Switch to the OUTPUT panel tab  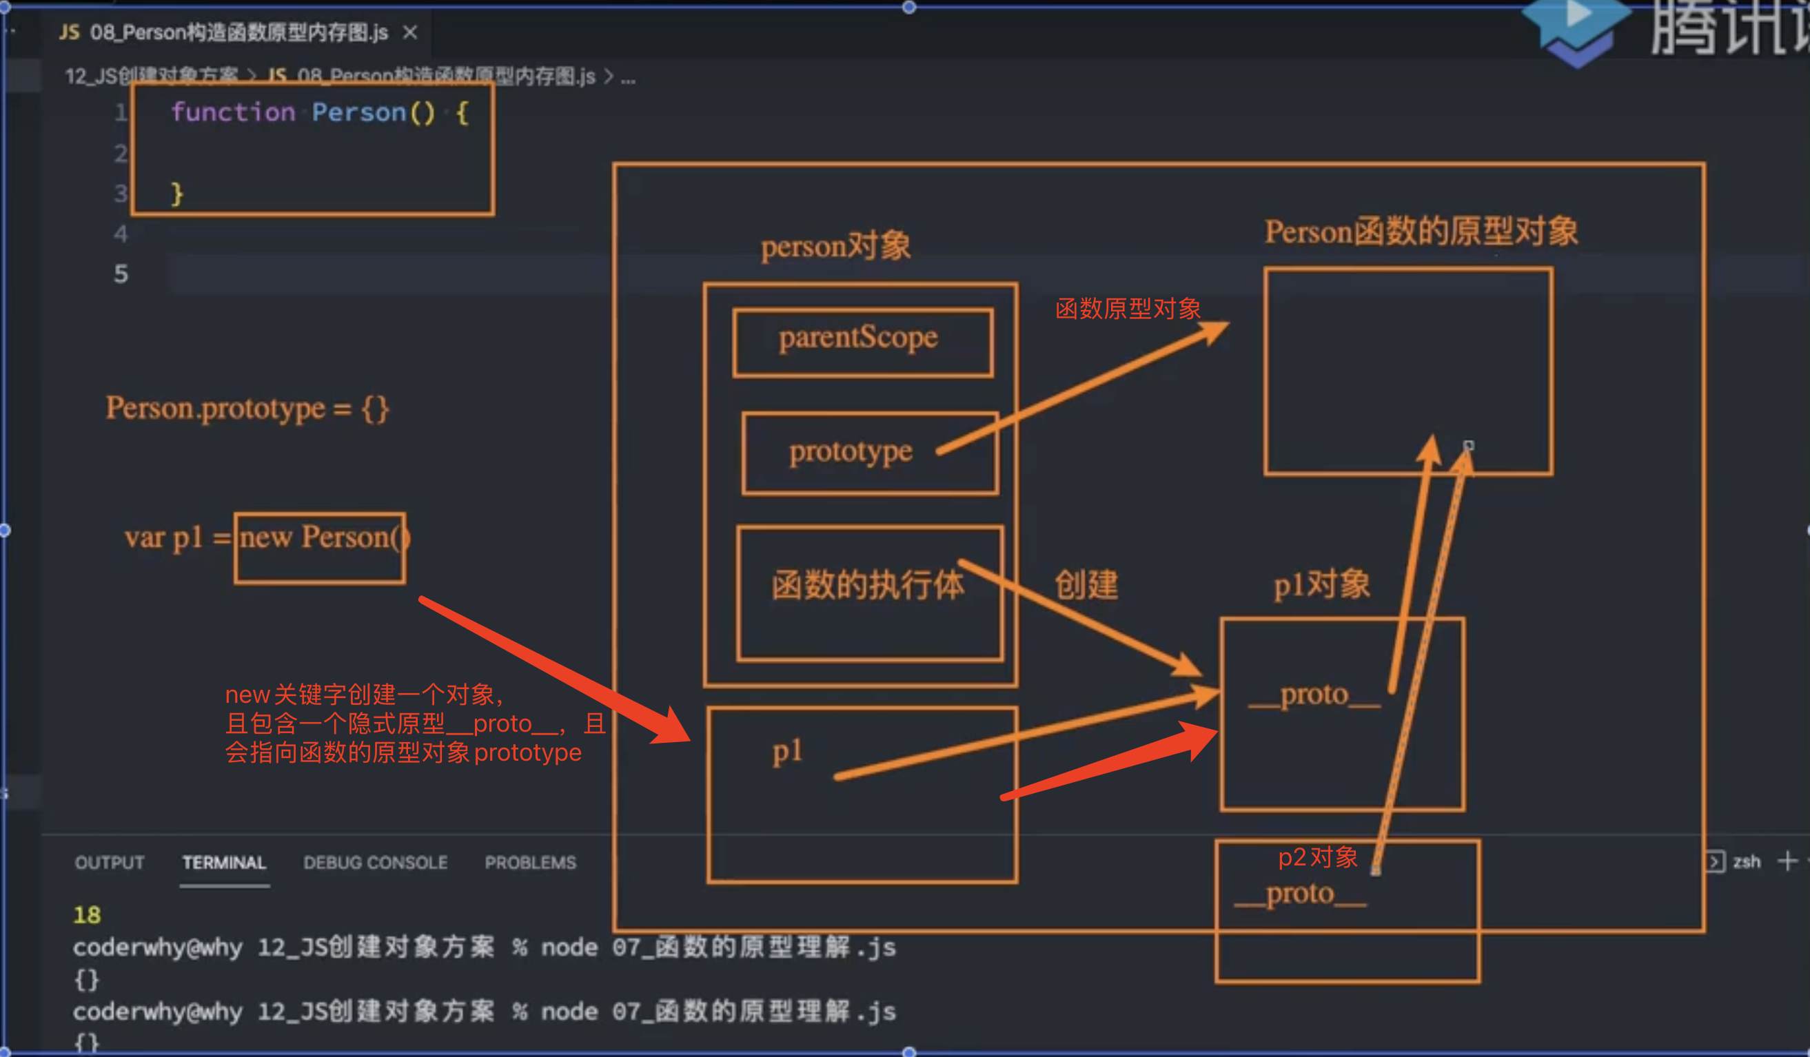pos(110,863)
